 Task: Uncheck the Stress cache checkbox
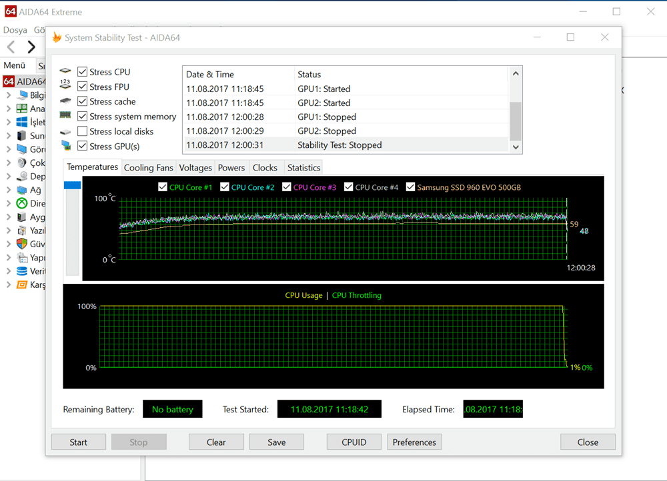82,102
